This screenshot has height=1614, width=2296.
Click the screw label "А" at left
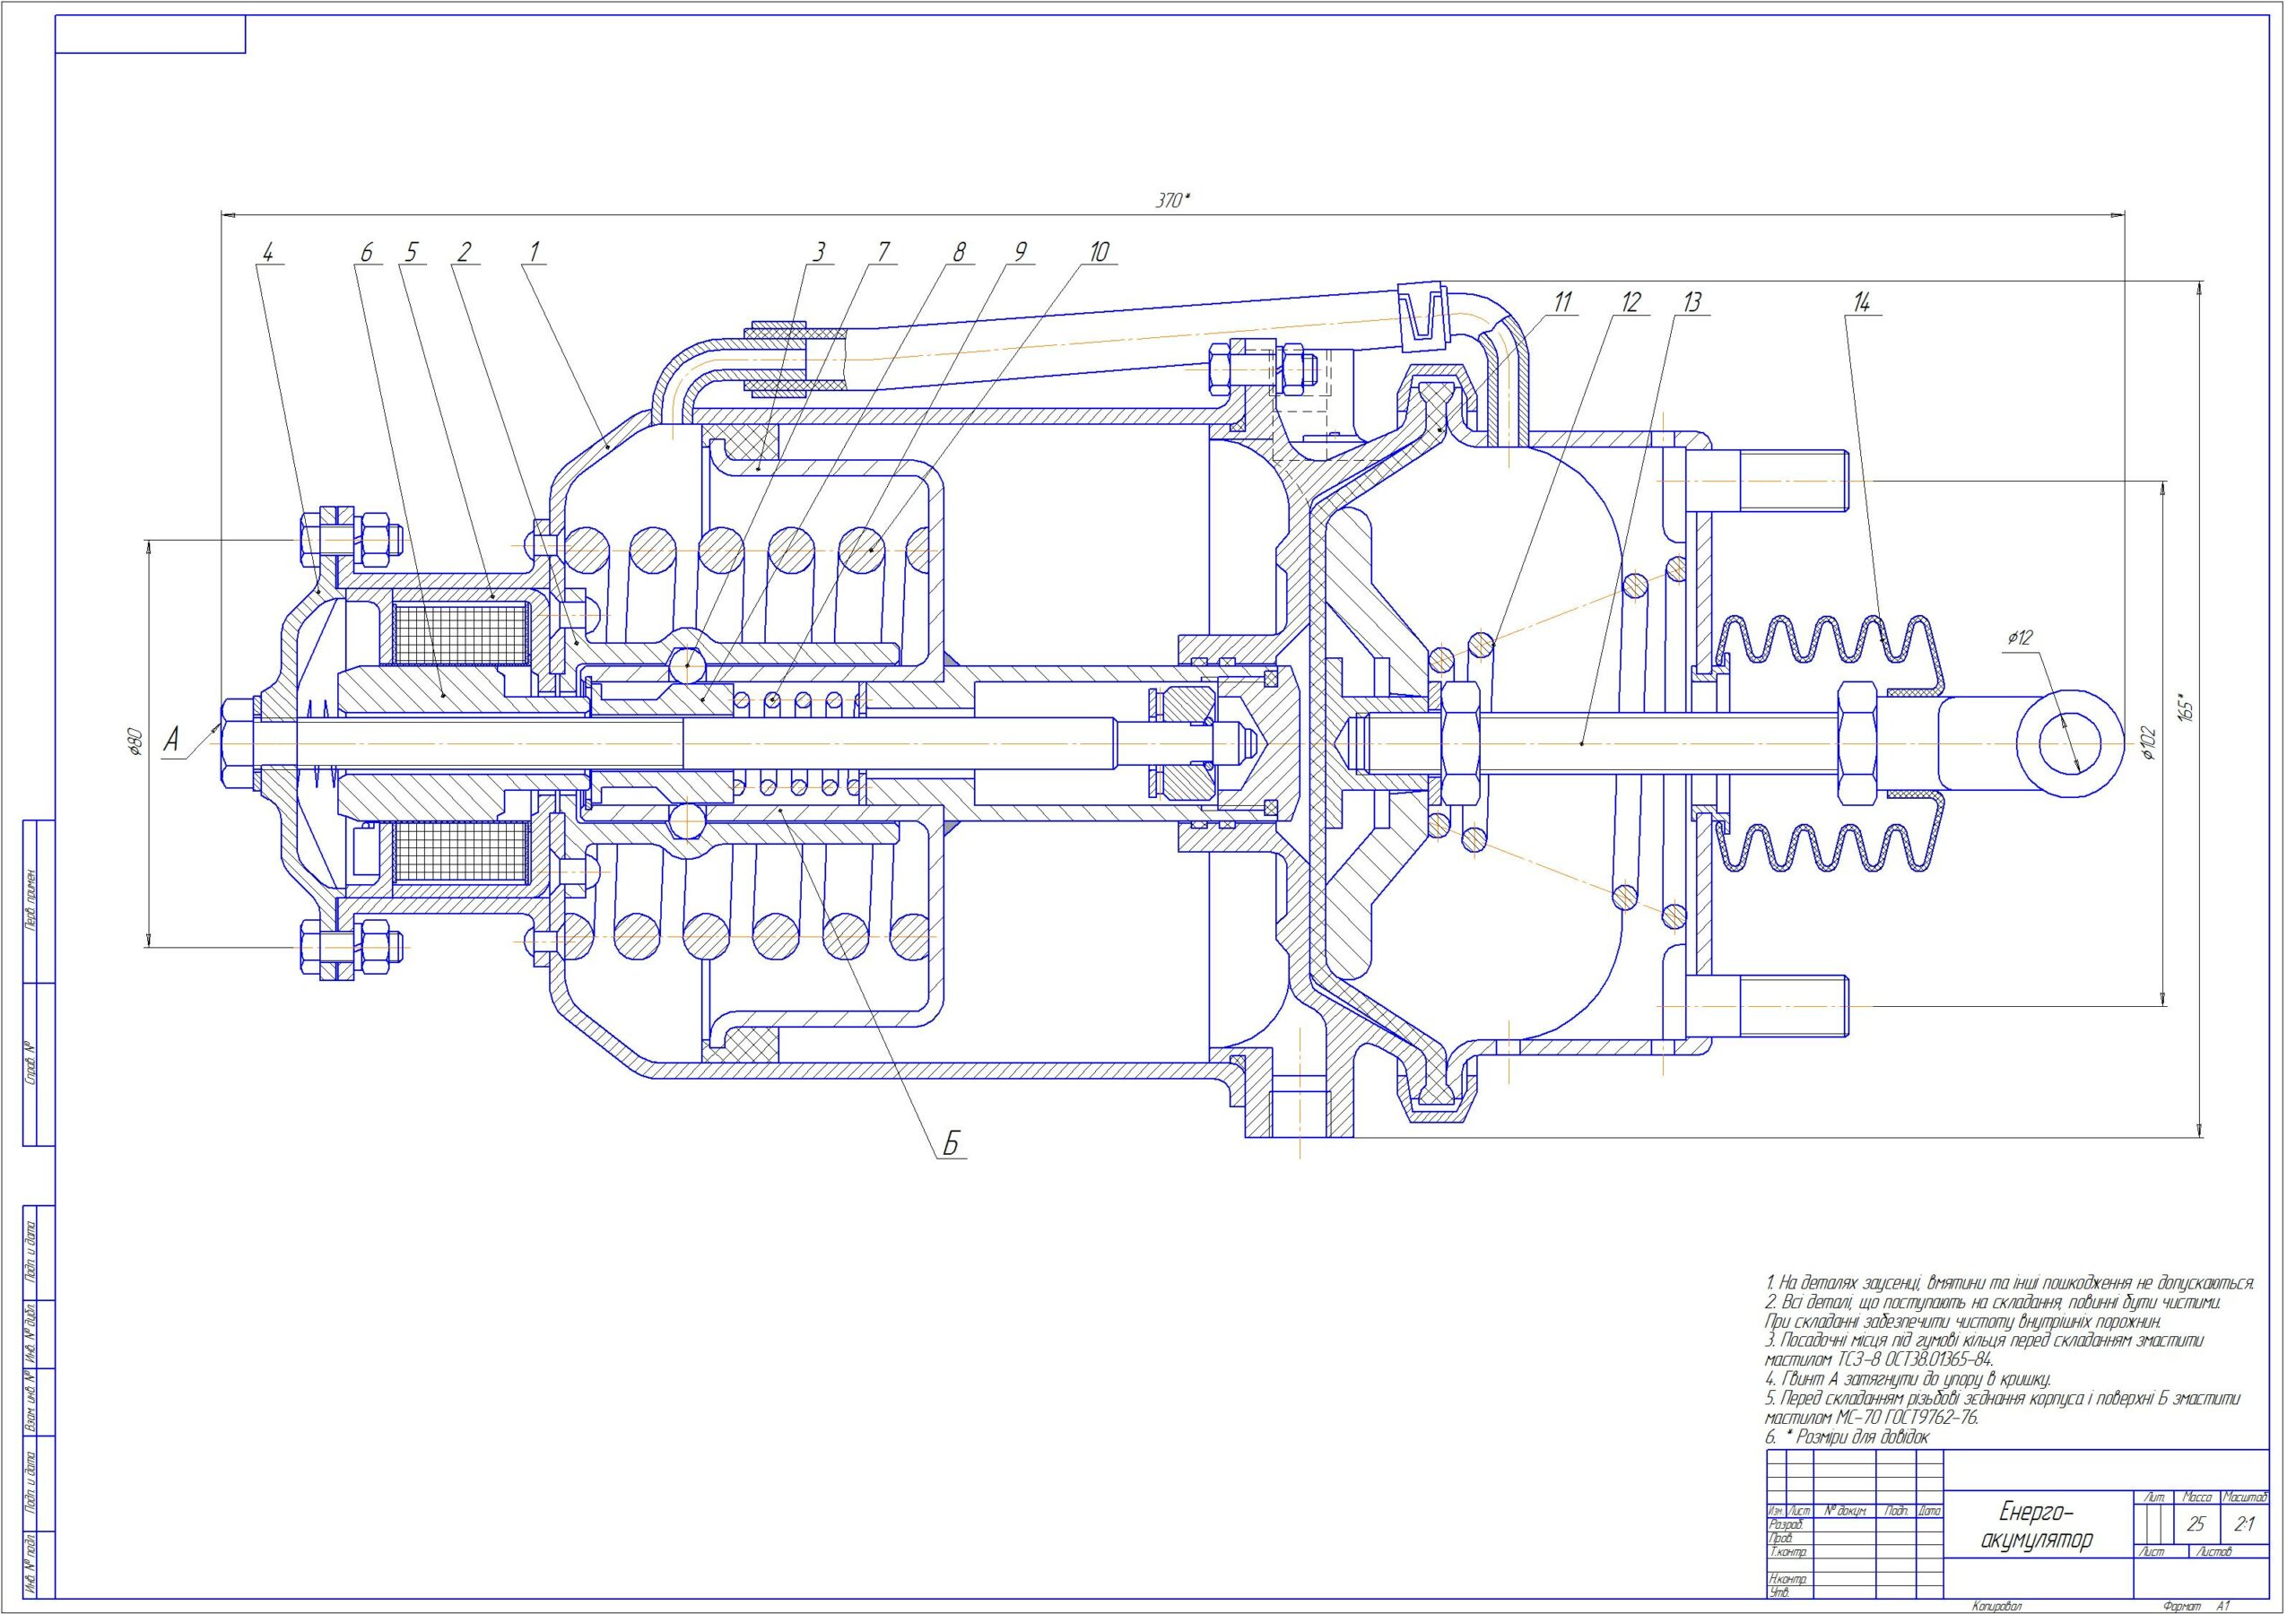(171, 741)
